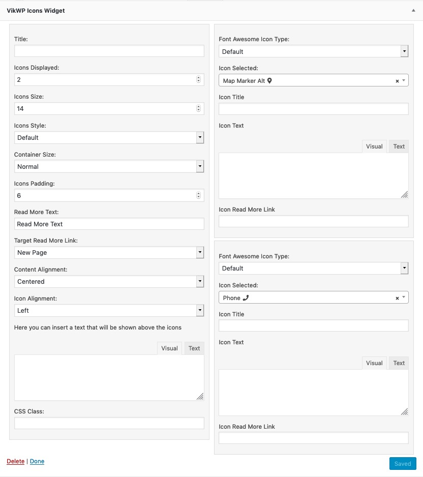Open the Target Read More Link dropdown
Viewport: 423px width, 477px height.
[x=200, y=252]
